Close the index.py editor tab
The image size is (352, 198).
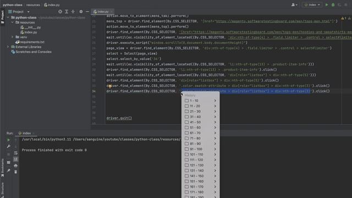click(112, 12)
